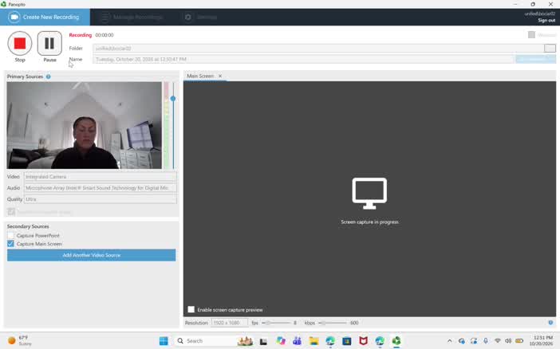This screenshot has width=560, height=349.
Task: Open the Create New Recording tab
Action: 45,17
